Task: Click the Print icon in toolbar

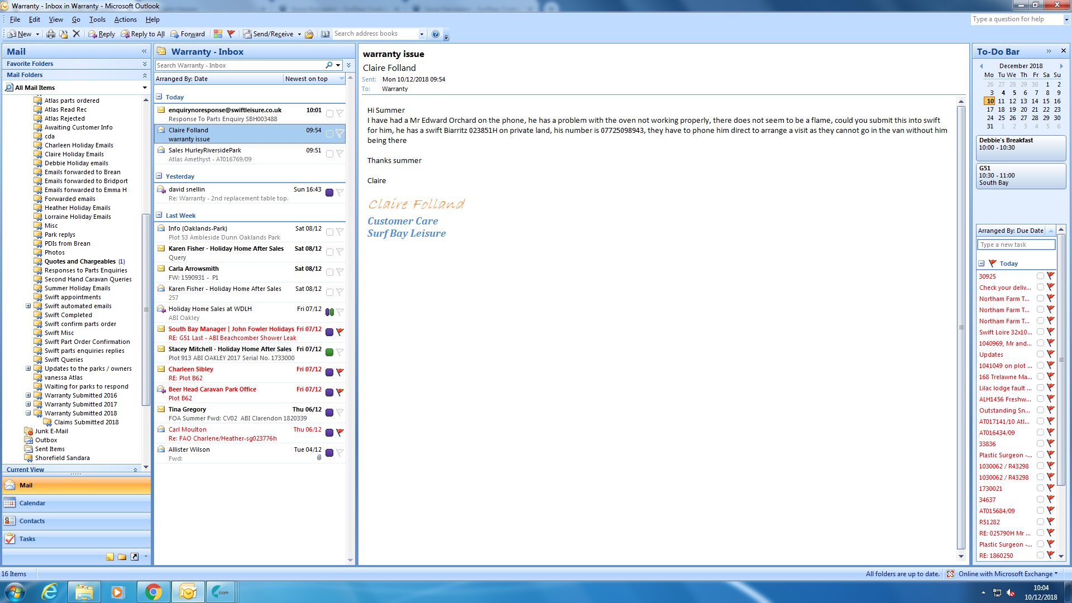Action: pos(51,34)
